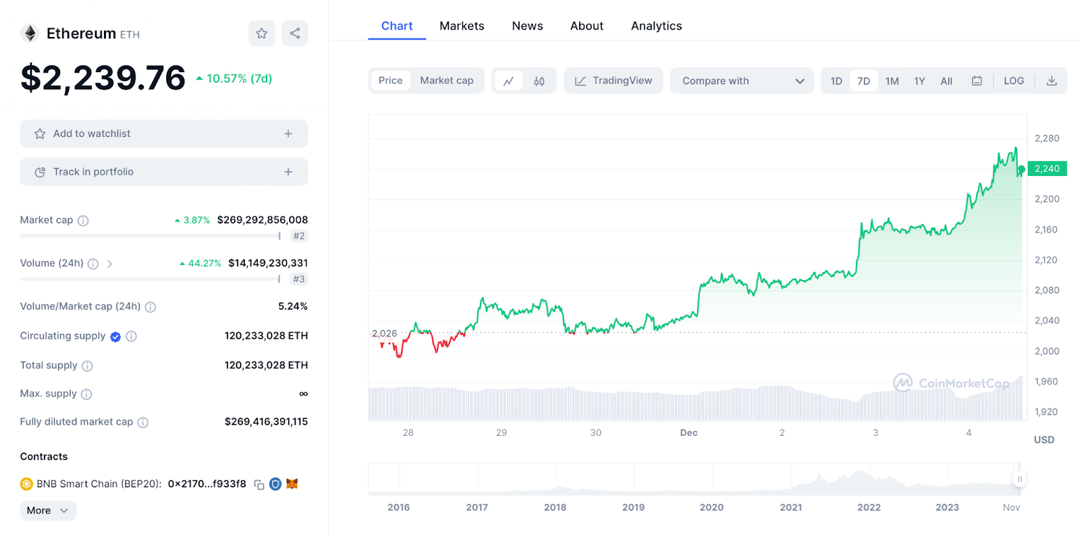Select the 1M time range
This screenshot has width=1080, height=537.
tap(892, 81)
